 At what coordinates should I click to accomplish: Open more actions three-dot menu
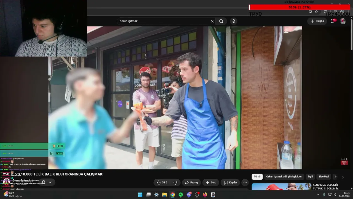pos(245,182)
